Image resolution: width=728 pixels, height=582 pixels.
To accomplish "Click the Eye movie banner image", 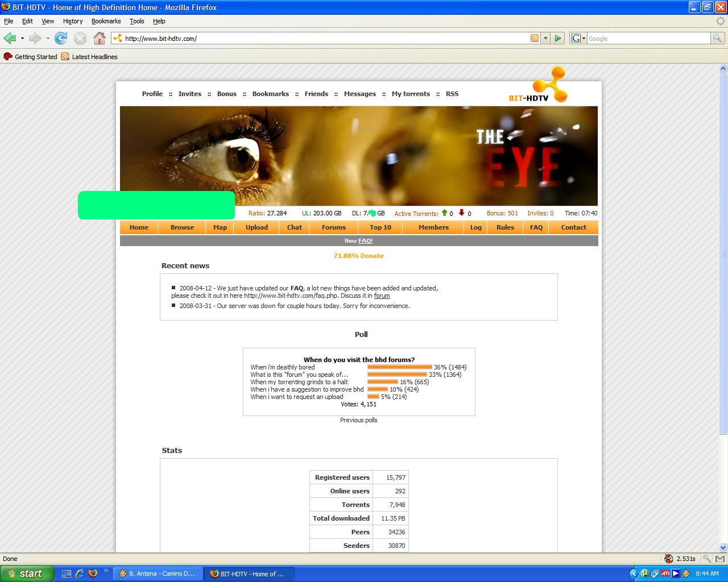I will (359, 156).
